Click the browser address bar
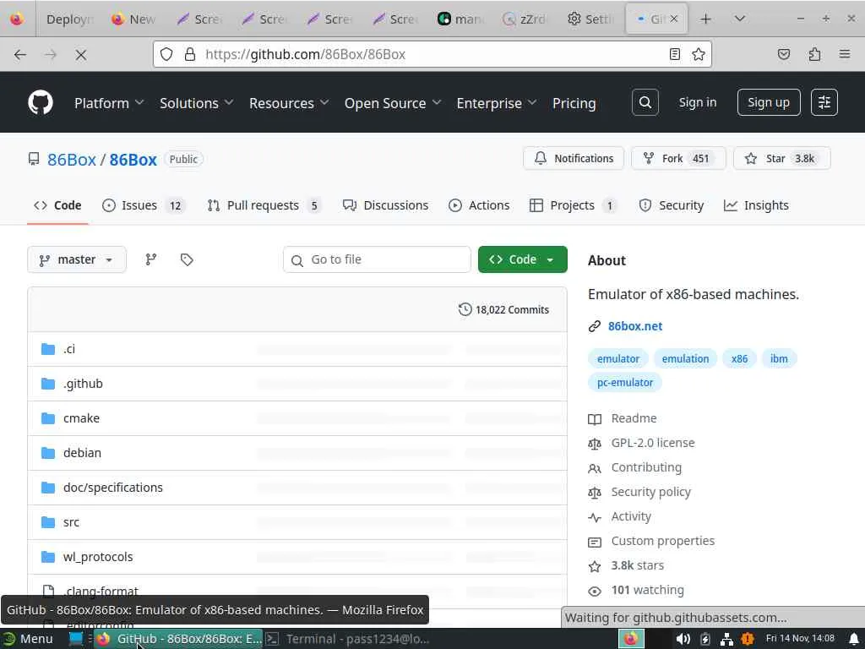Screen dimensions: 865x649 tap(432, 54)
